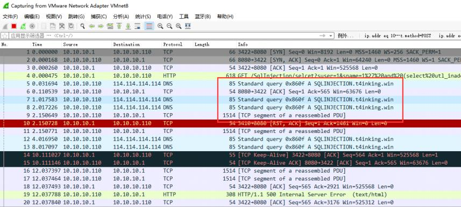Click the close capture file icon
461x207 pixels.
pyautogui.click(x=62, y=26)
